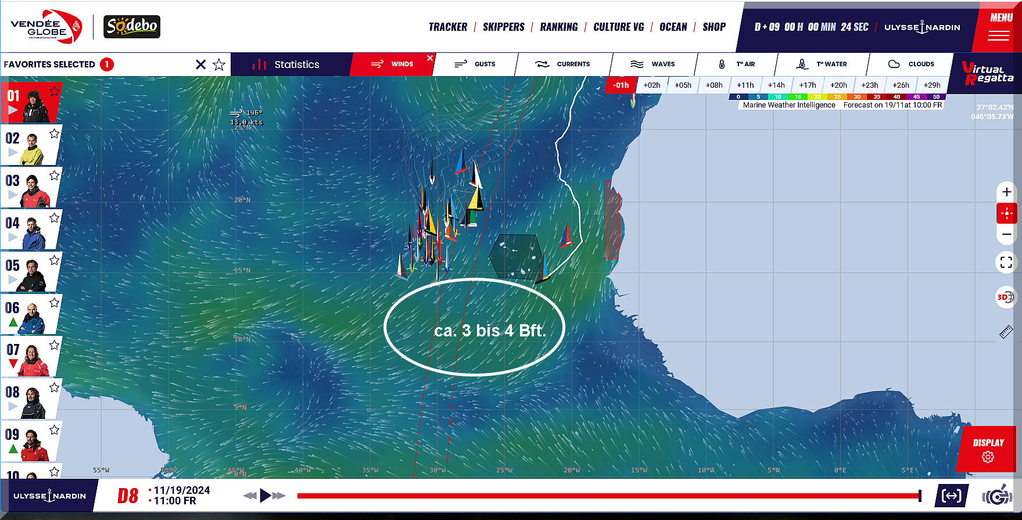Click the red timeline slider handle
Screen dimensions: 1022x520
pos(920,496)
